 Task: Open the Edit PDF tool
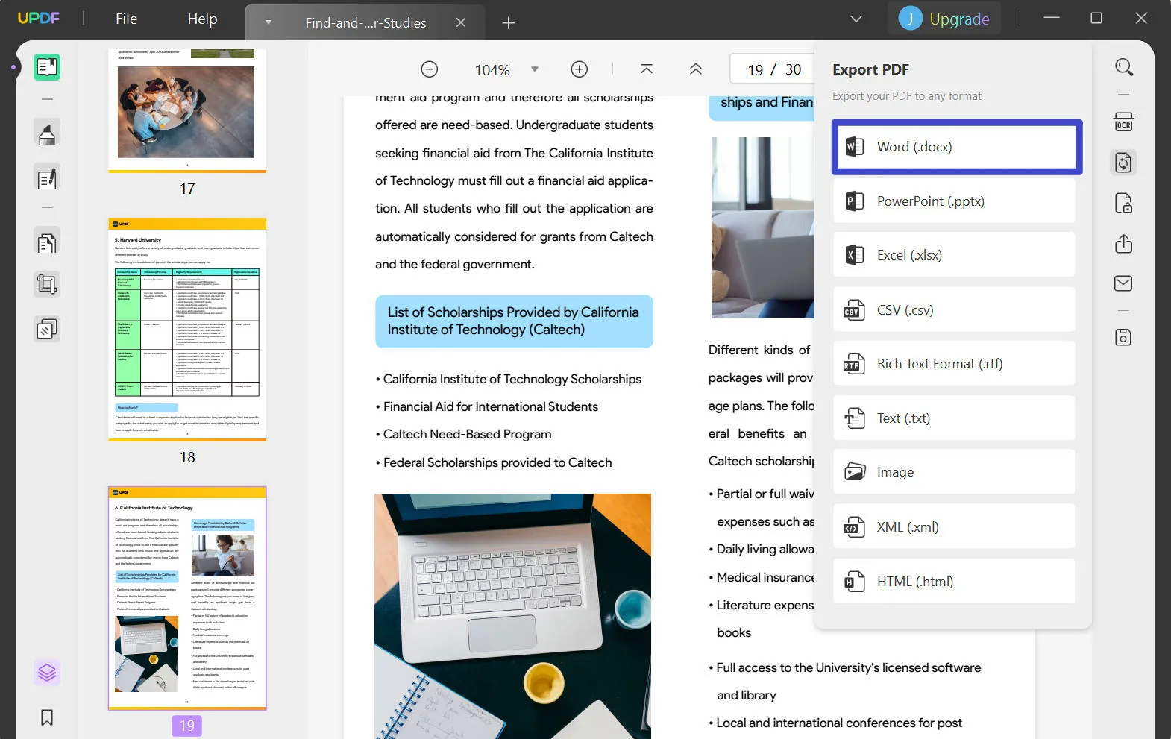pos(47,179)
